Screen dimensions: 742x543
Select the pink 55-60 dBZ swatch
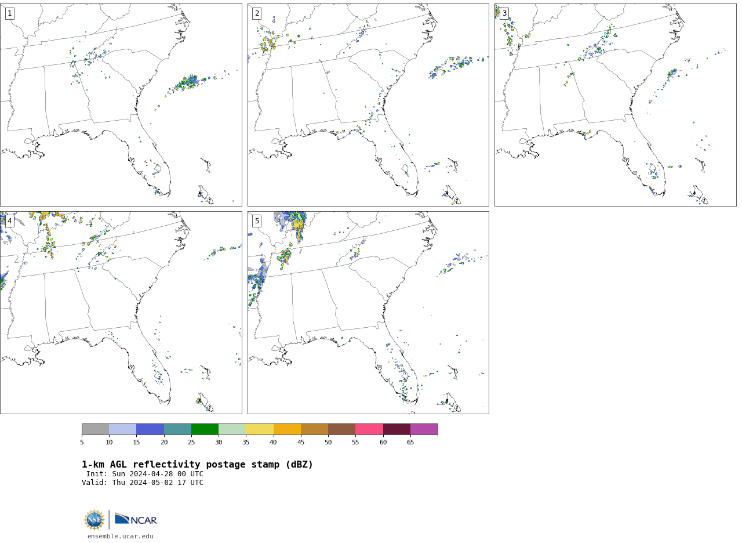pos(369,429)
